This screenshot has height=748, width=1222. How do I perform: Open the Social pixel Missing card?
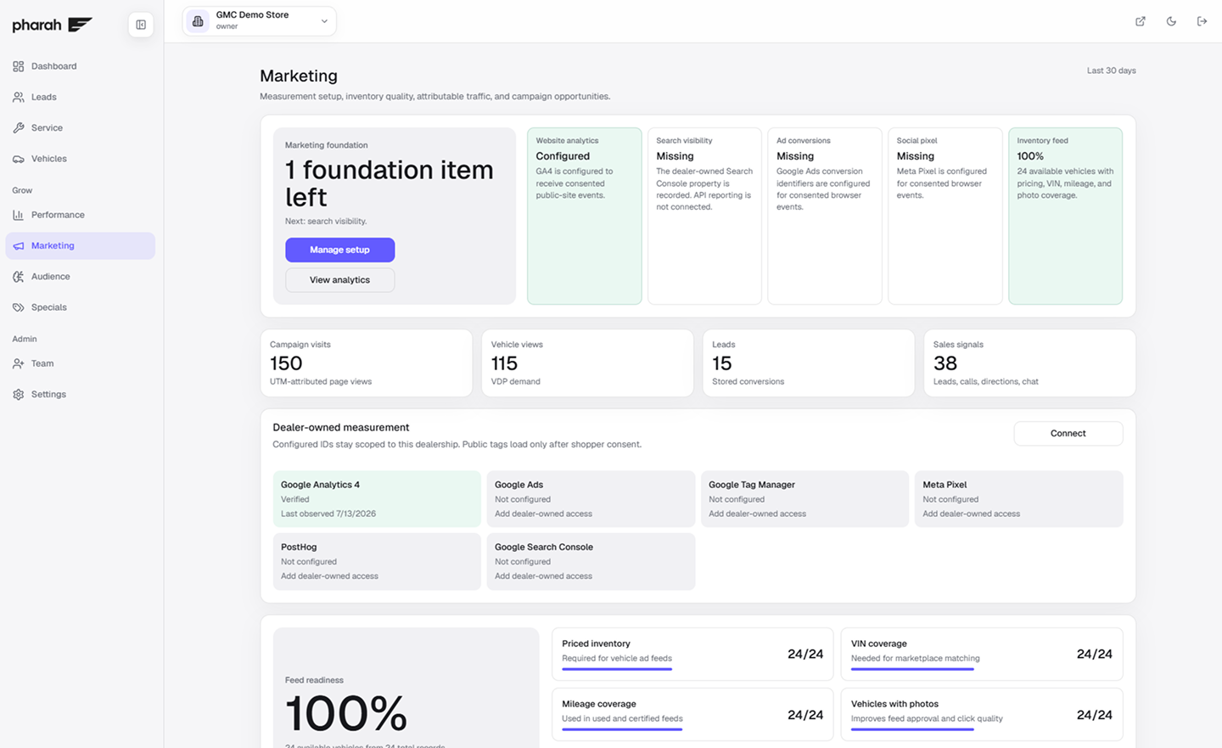[x=945, y=216]
